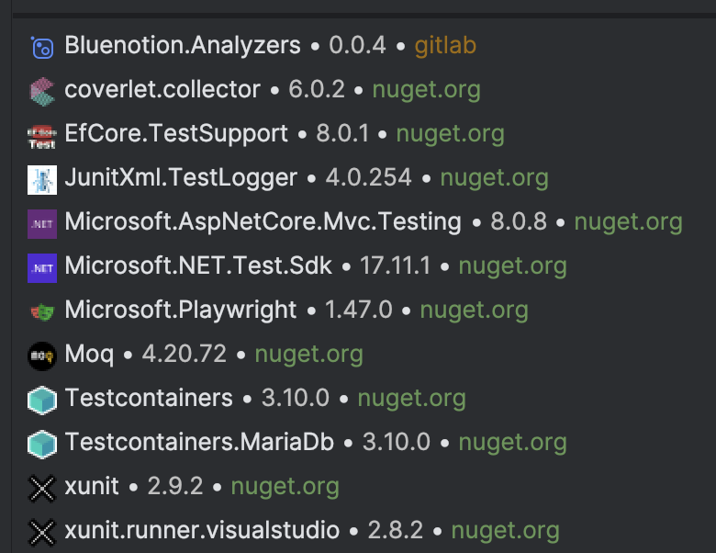Select the Testcontainers.MariaDb package entry
This screenshot has width=716, height=553.
(x=199, y=442)
